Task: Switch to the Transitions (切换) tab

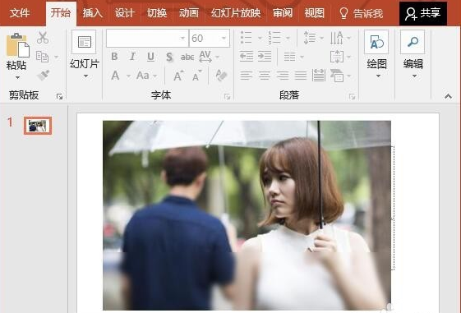Action: click(157, 13)
